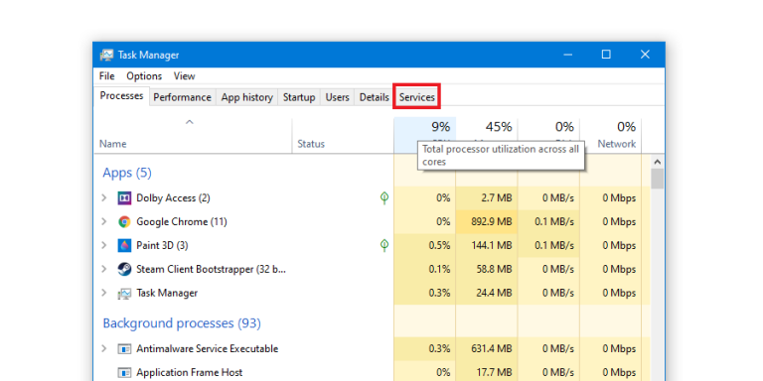
Task: Select the Application Frame Host row name
Action: click(x=190, y=373)
